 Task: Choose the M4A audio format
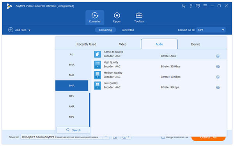(72, 65)
